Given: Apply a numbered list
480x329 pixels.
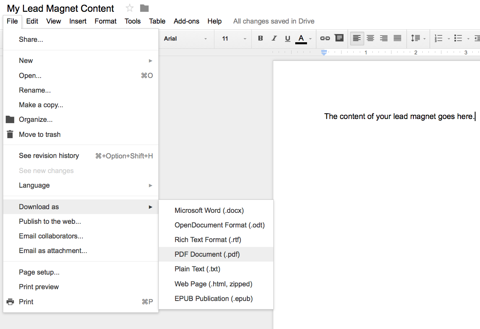Looking at the screenshot, I should pos(438,38).
